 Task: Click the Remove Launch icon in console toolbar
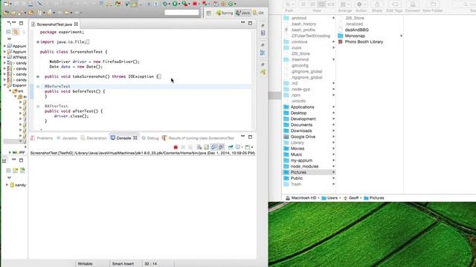[x=183, y=147]
